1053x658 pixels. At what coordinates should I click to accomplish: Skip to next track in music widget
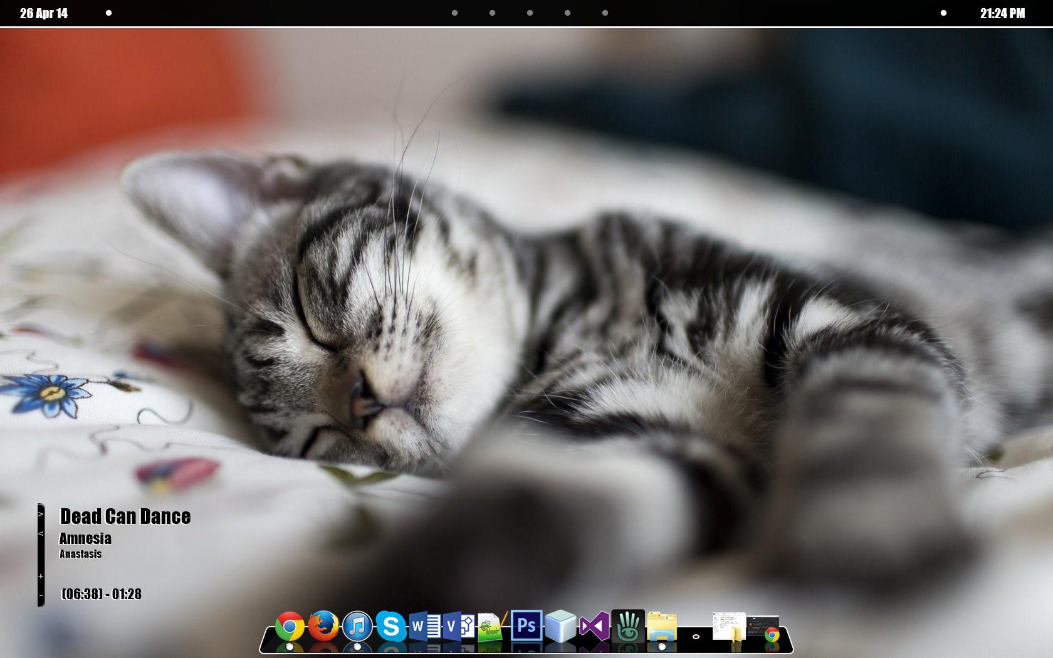pos(41,514)
